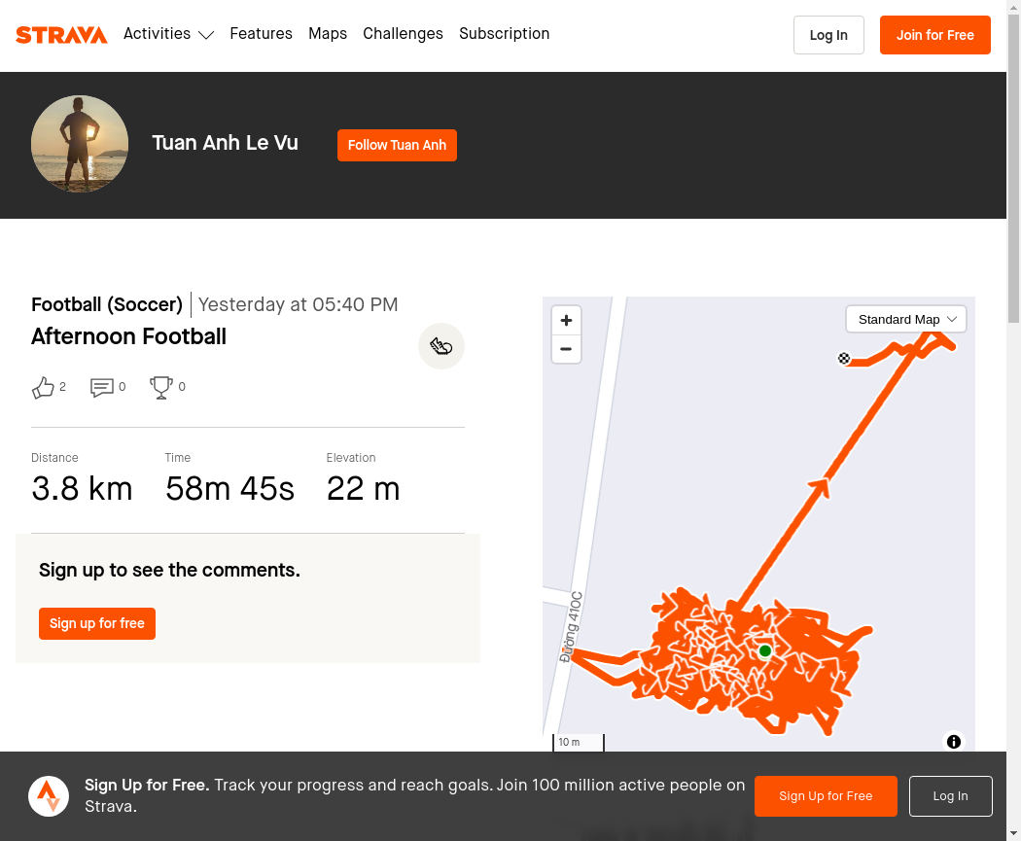Open the Features page
Viewport: 1021px width, 841px height.
(x=262, y=34)
